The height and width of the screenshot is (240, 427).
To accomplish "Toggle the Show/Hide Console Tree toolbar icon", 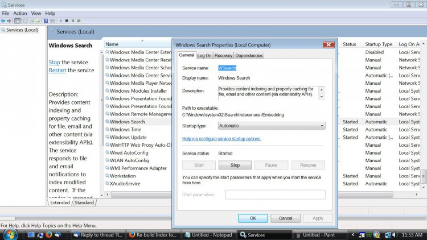I will click(x=17, y=21).
